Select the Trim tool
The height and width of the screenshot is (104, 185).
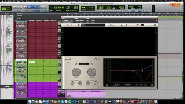pos(29,7)
